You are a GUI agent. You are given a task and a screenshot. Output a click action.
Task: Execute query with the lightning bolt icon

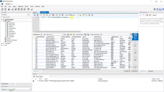[x=41, y=15]
